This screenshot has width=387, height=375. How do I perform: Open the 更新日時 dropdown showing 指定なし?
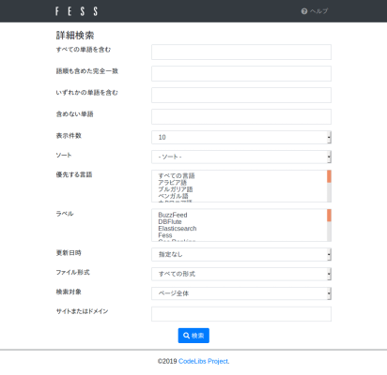coord(241,254)
